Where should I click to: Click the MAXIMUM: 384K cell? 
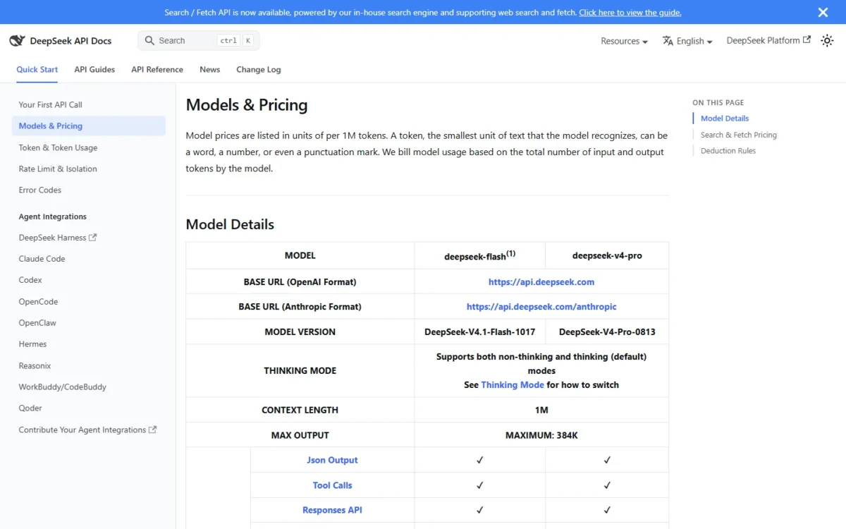(541, 435)
